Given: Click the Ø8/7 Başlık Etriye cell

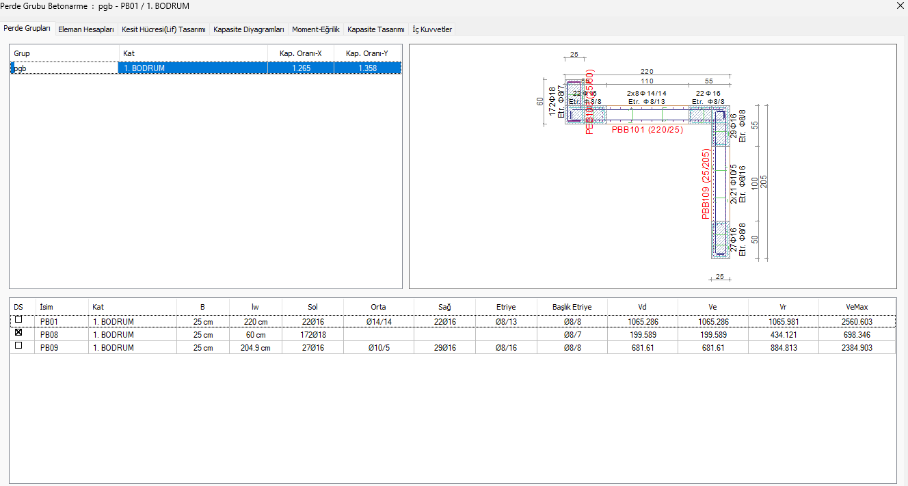Looking at the screenshot, I should coord(572,335).
